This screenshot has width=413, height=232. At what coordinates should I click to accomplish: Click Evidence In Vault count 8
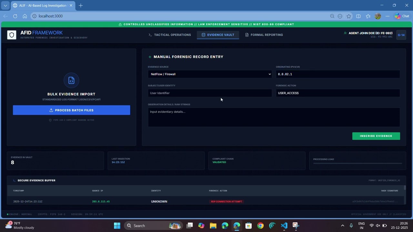[13, 162]
